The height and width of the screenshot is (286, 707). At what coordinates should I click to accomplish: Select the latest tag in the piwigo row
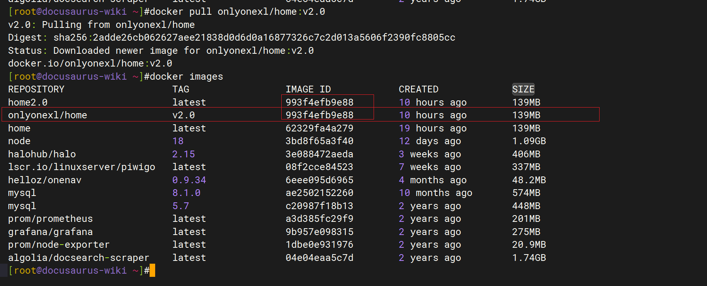pyautogui.click(x=189, y=167)
